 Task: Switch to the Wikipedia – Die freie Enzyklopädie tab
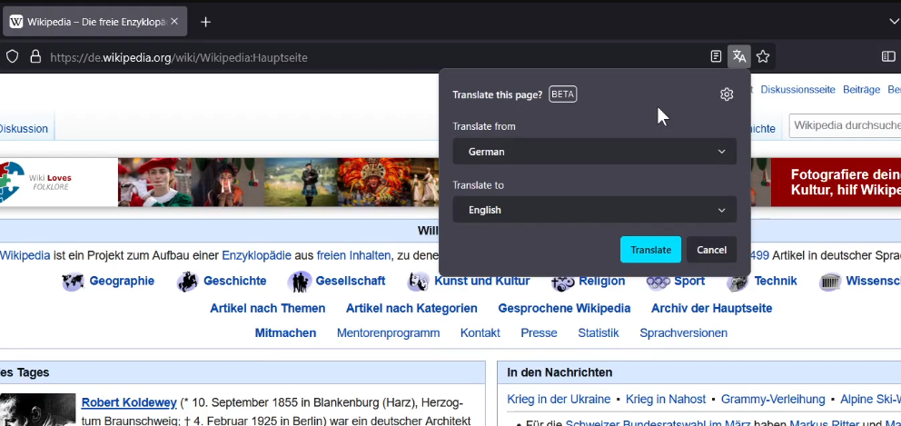(x=94, y=21)
